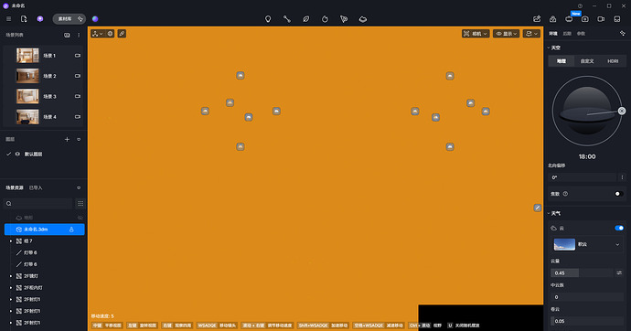Click lock icon on 未命名.3dm row

point(71,230)
